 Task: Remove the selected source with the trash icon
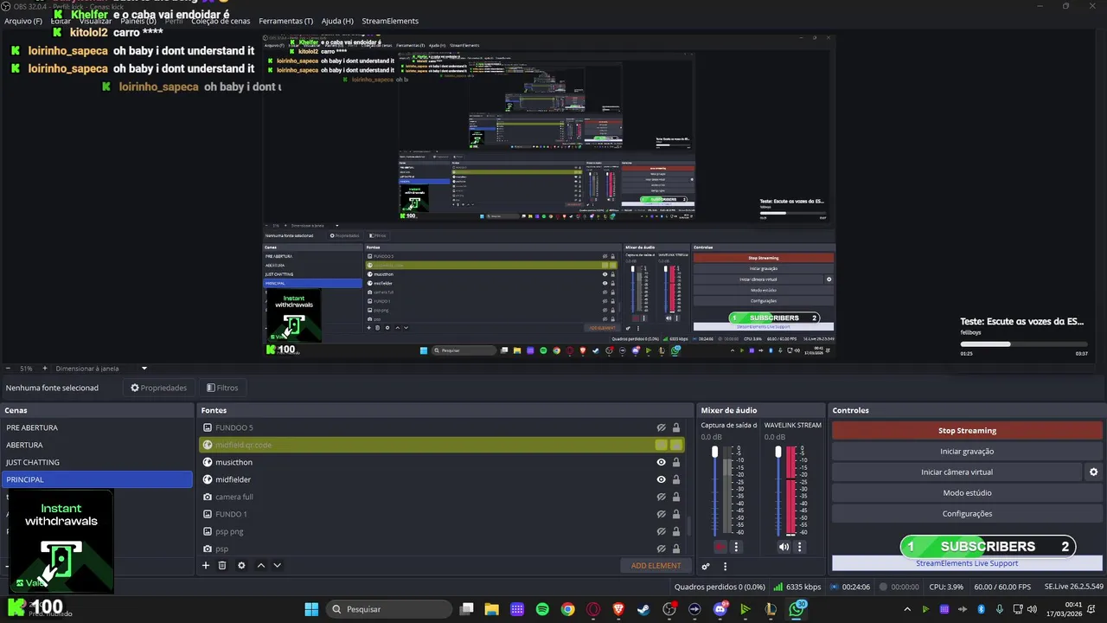(x=222, y=565)
